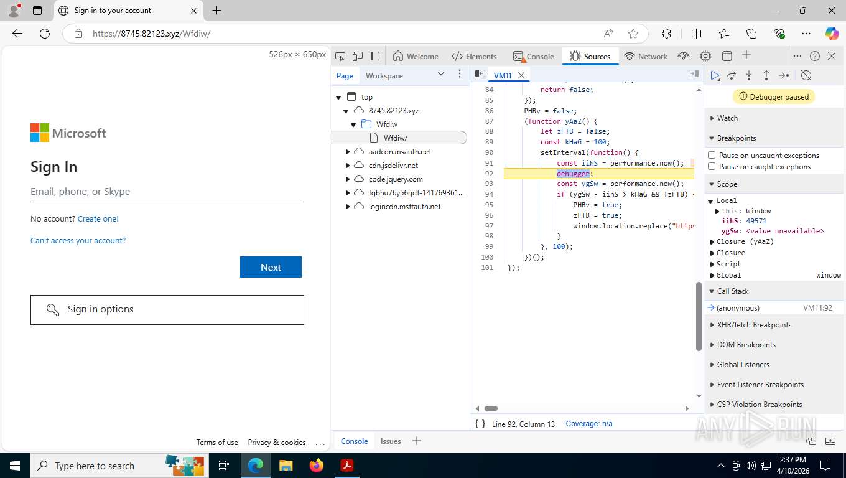This screenshot has width=846, height=478.
Task: Click the Read aloud icon in address bar
Action: point(608,34)
